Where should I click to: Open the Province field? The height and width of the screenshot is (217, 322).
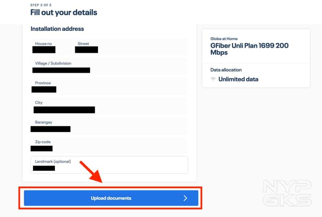pos(109,86)
